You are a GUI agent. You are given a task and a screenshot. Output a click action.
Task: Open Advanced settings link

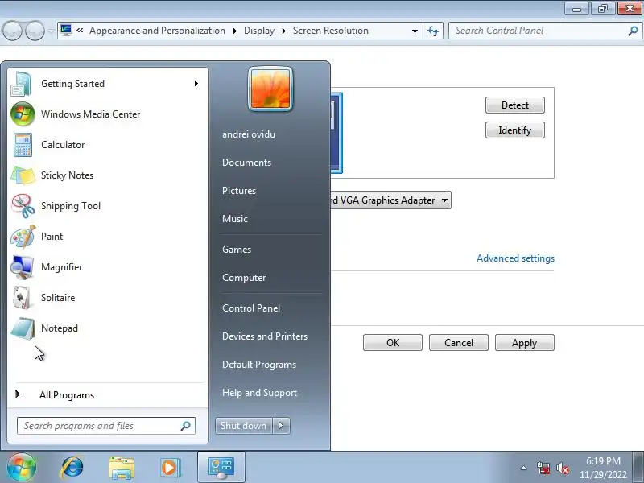click(x=515, y=258)
